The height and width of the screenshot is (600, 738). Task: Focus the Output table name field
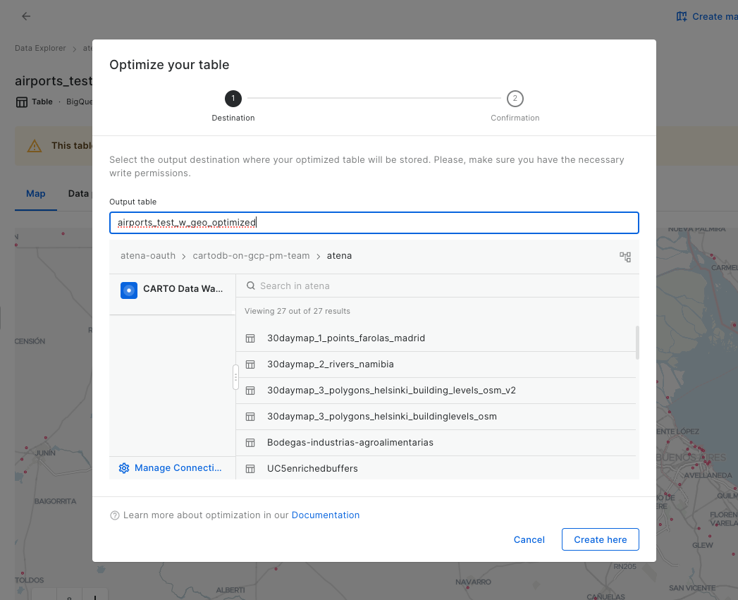(x=374, y=223)
